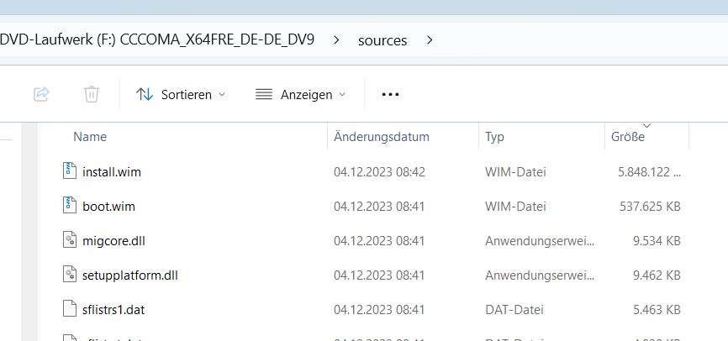The width and height of the screenshot is (728, 341).
Task: Sort by Änderungsdatum column header
Action: 381,137
